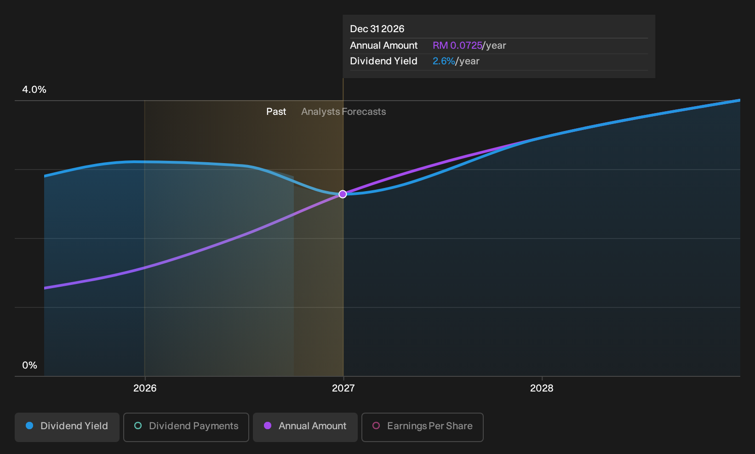755x454 pixels.
Task: Select the 2028 x-axis label
Action: (x=542, y=388)
